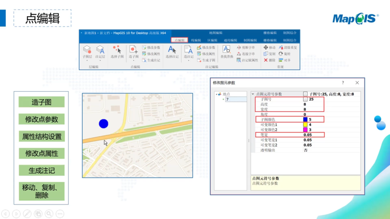
Task: Click the 造子图 green slide box
Action: tap(42, 102)
